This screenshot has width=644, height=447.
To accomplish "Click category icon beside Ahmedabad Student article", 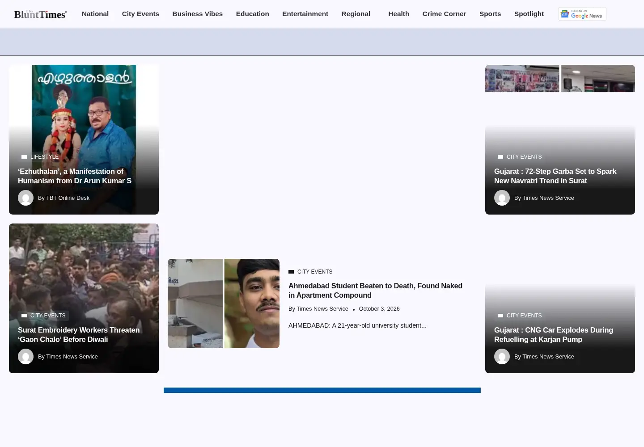I will click(x=291, y=272).
